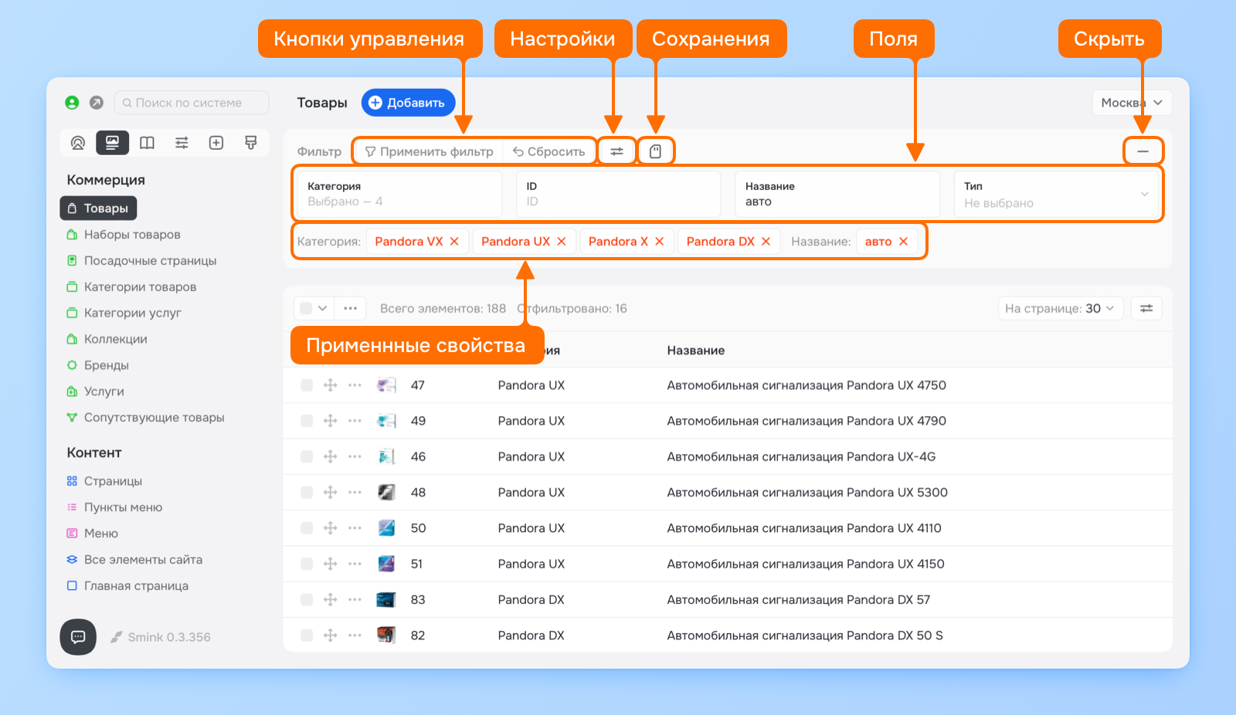This screenshot has height=715, width=1236.
Task: Open the brush sidebar tab icon
Action: coord(251,143)
